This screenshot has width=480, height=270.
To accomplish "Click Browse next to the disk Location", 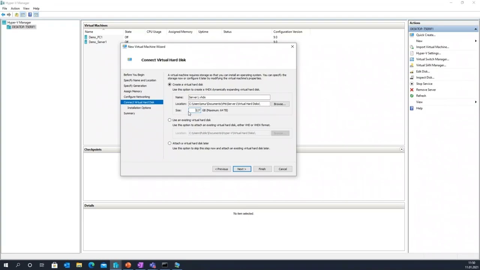I will pyautogui.click(x=280, y=104).
